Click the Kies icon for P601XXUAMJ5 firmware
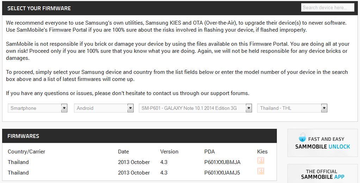 click(261, 171)
